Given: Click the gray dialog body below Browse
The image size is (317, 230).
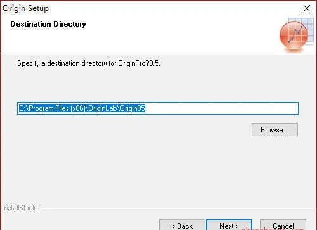Looking at the screenshot, I should click(158, 169).
